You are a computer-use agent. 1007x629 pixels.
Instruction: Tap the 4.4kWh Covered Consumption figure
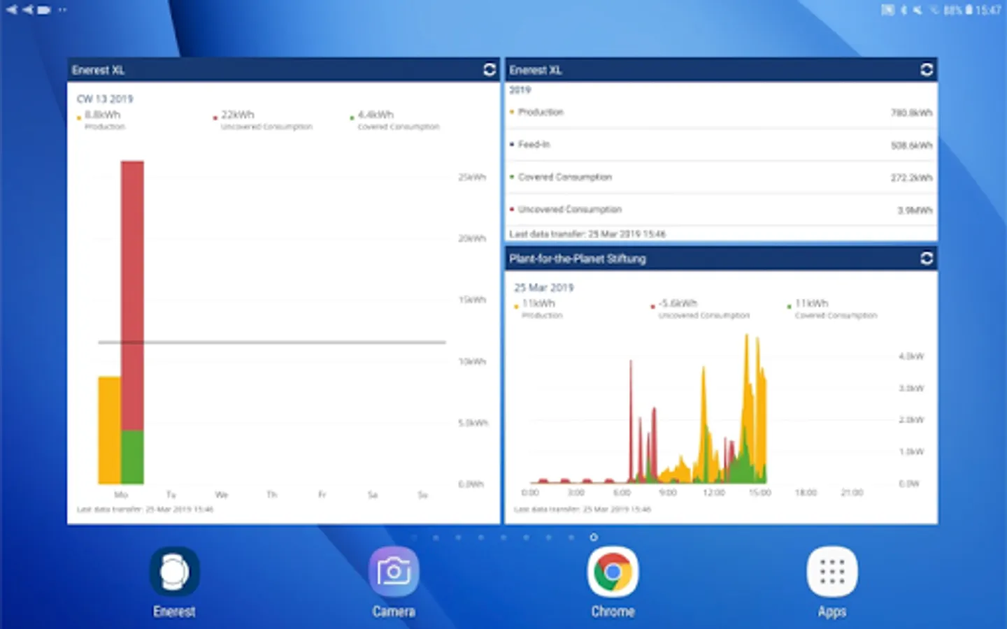pos(376,115)
